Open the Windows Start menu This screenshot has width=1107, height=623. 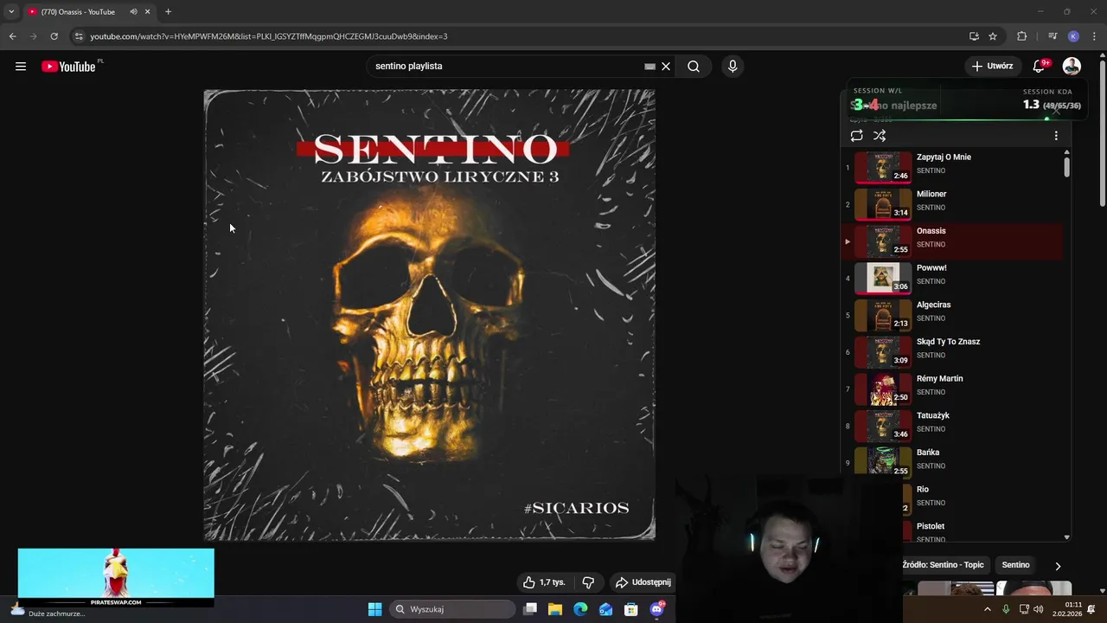click(374, 609)
